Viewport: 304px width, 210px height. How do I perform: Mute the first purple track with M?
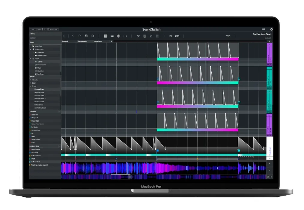coord(268,64)
